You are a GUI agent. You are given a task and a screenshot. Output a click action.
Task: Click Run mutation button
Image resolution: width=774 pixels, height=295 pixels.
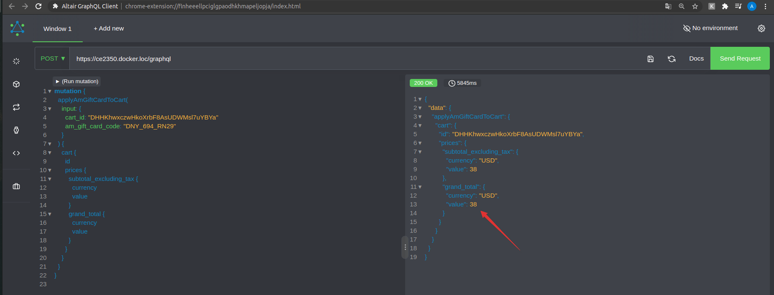coord(77,81)
